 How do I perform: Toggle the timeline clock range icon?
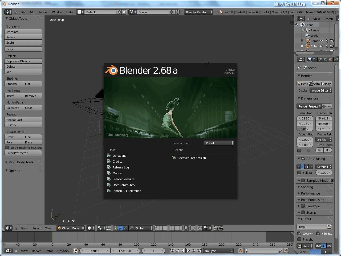click(x=75, y=251)
